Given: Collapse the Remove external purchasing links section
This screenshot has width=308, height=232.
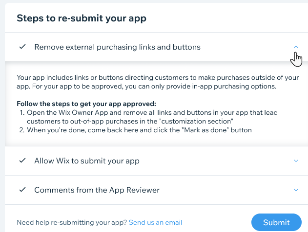Looking at the screenshot, I should point(296,47).
